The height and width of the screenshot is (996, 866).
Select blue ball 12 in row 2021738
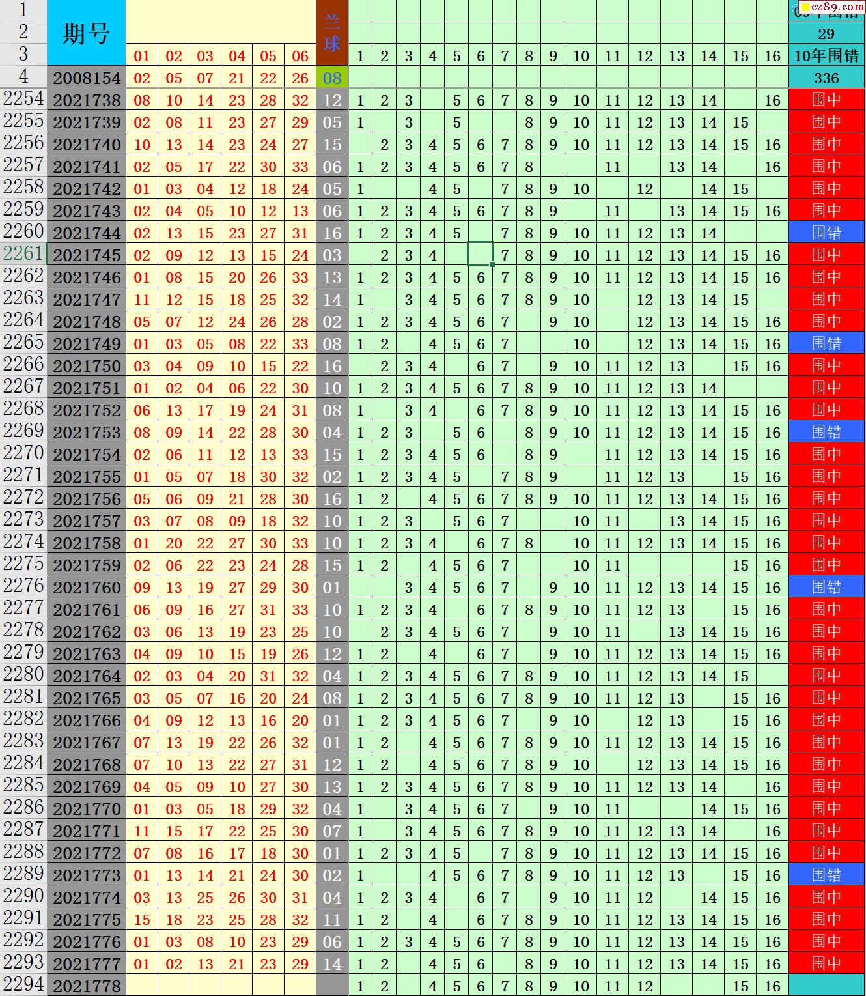point(332,100)
